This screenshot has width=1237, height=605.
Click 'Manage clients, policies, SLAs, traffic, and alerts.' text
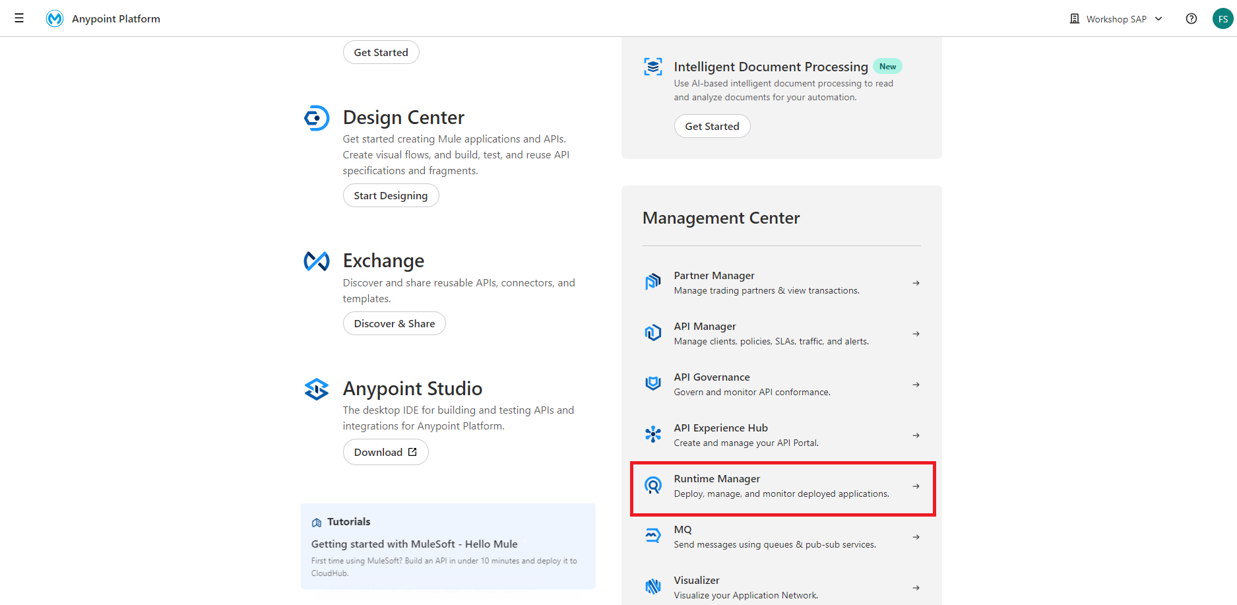(x=771, y=341)
